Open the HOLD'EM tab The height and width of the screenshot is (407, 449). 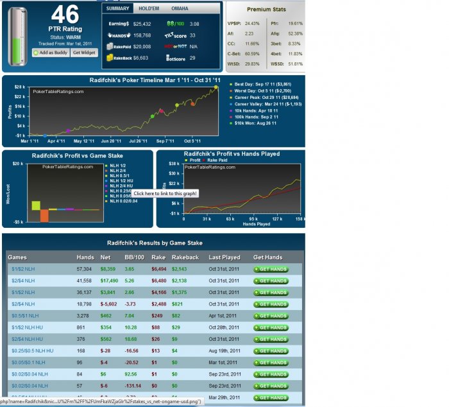(149, 8)
